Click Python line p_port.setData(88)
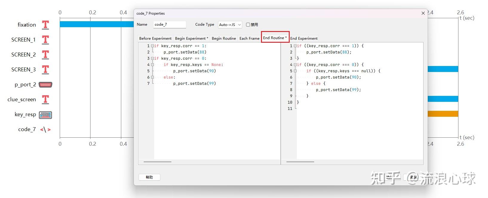 point(185,52)
